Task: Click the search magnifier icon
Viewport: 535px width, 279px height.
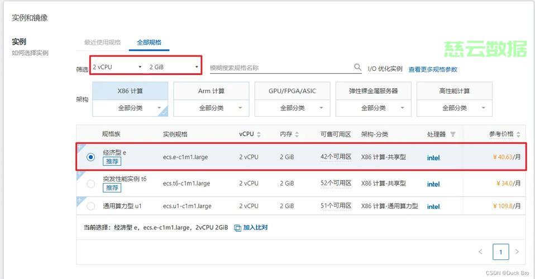Action: pos(357,68)
